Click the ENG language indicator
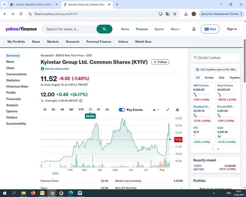This screenshot has width=246, height=197. (229, 193)
